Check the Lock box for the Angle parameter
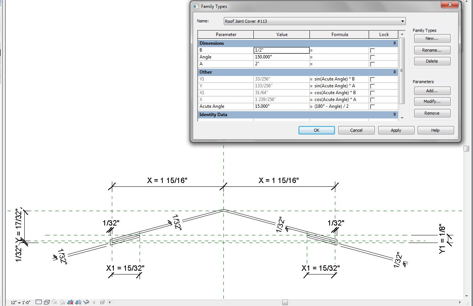Image resolution: width=473 pixels, height=306 pixels. pos(372,57)
